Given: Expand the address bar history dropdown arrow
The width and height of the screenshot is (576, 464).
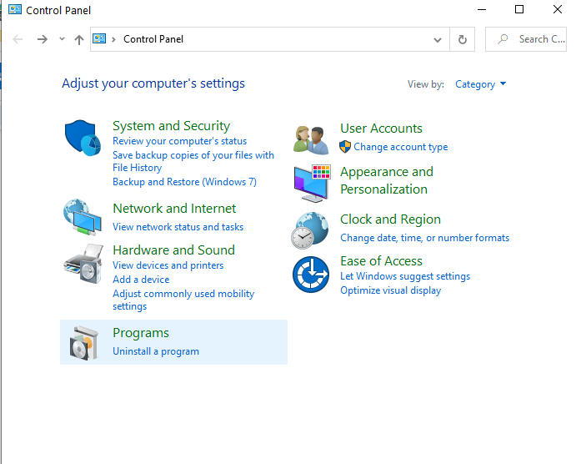Looking at the screenshot, I should click(438, 39).
